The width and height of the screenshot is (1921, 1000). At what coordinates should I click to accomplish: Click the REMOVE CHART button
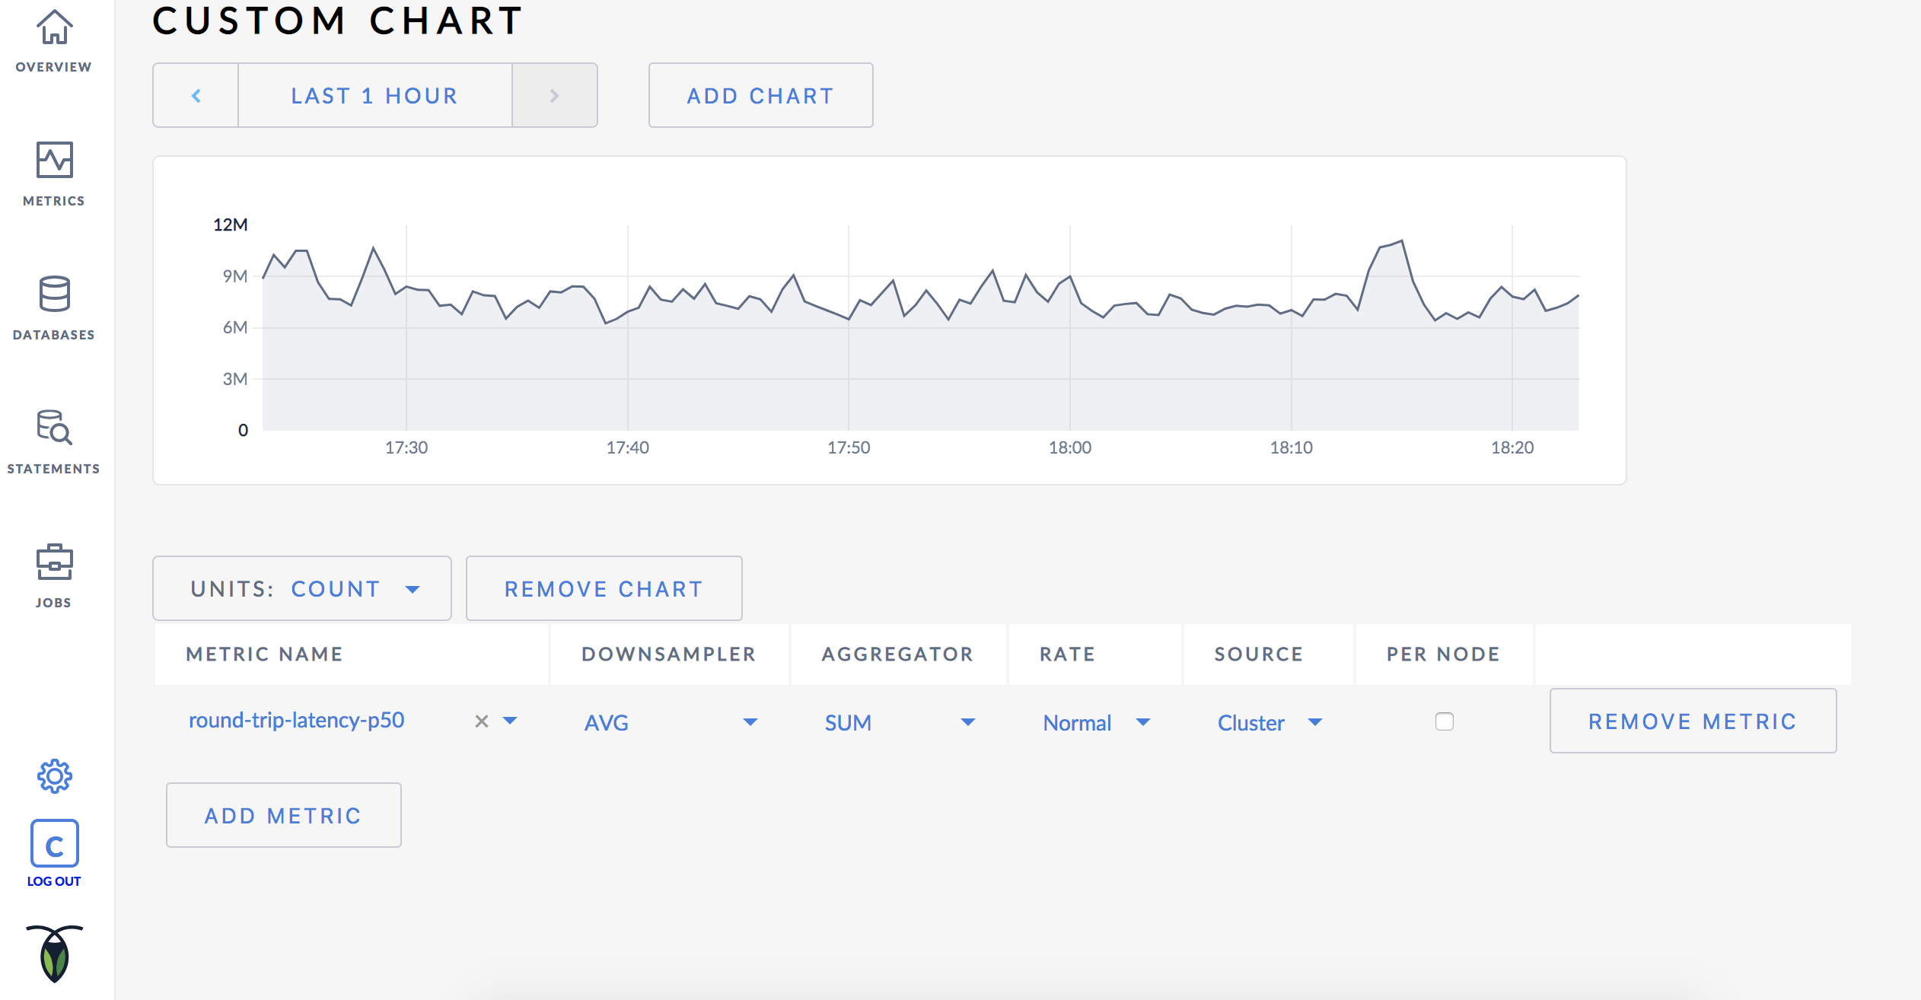click(605, 588)
